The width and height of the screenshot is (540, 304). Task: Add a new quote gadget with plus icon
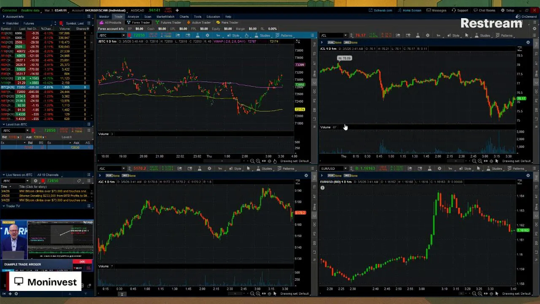177,10
